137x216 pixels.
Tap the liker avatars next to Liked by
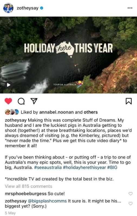pyautogui.click(x=12, y=112)
